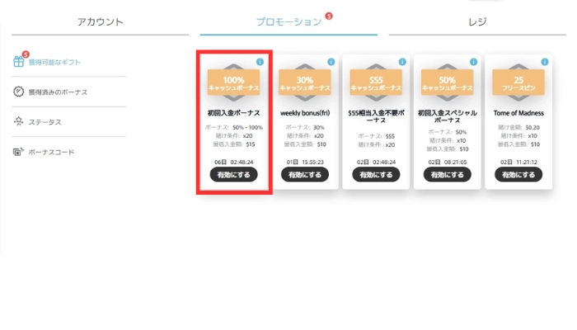Click the 初回入金ボーナス title text
This screenshot has width=577, height=330.
click(233, 113)
